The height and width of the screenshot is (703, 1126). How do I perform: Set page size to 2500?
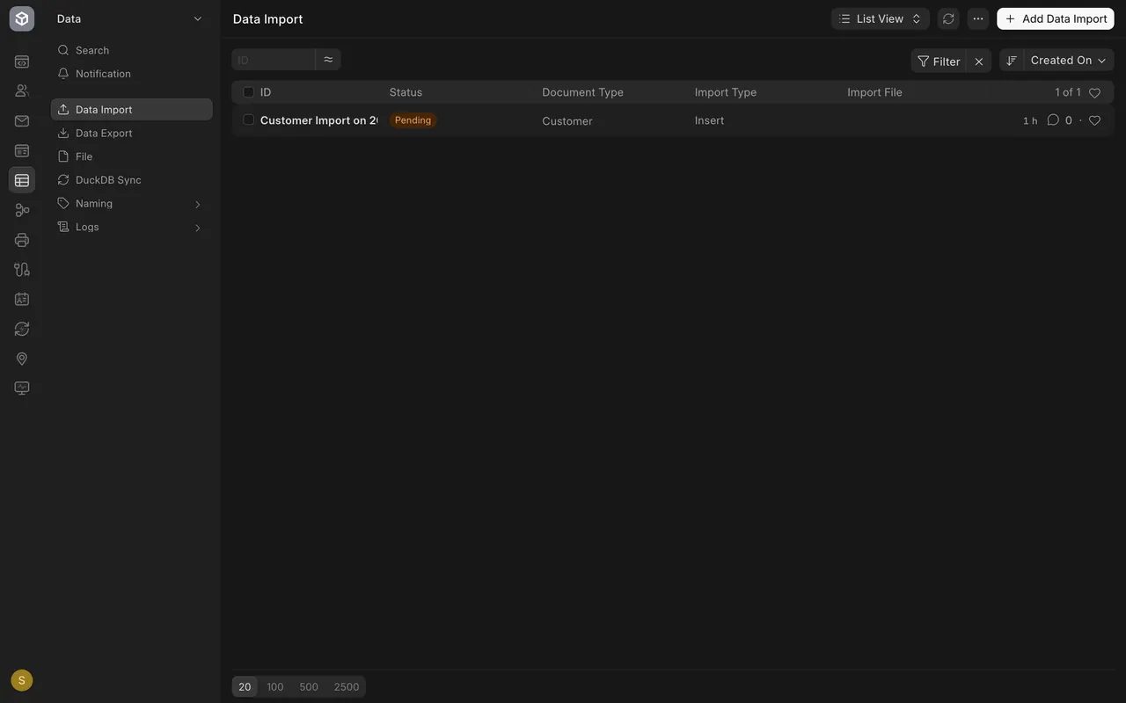click(347, 687)
